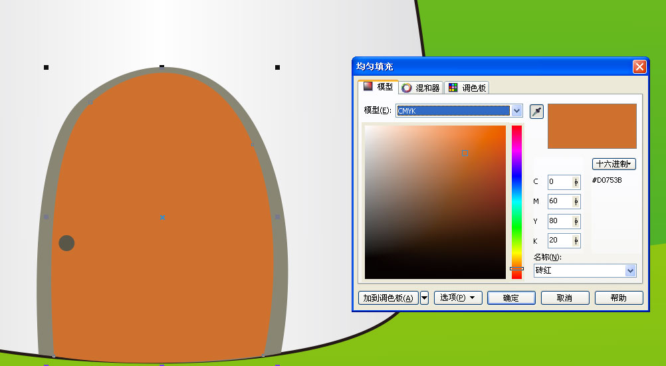Close the 均匀填充 dialog
The image size is (666, 366).
[639, 66]
